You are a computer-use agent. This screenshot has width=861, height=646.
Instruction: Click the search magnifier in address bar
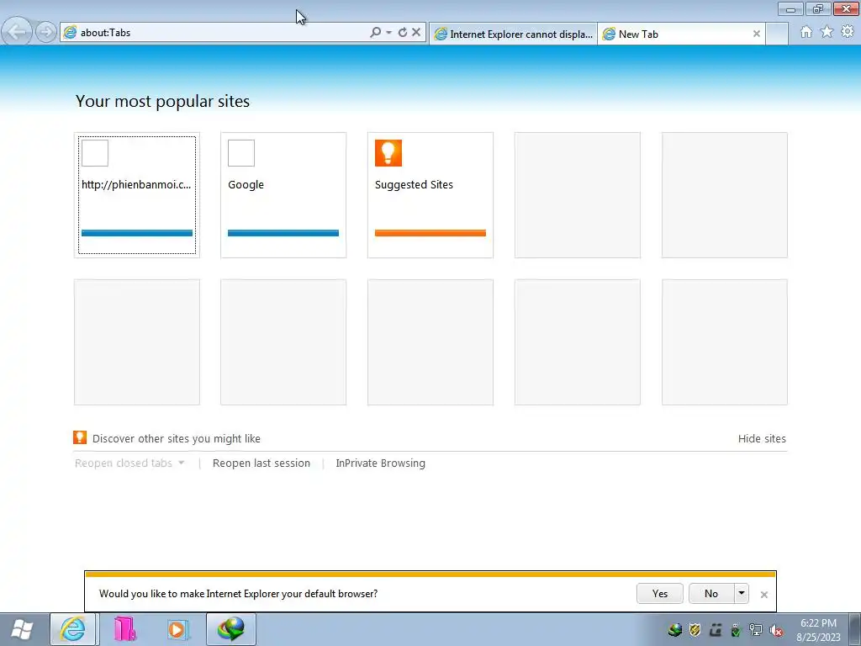tap(375, 33)
